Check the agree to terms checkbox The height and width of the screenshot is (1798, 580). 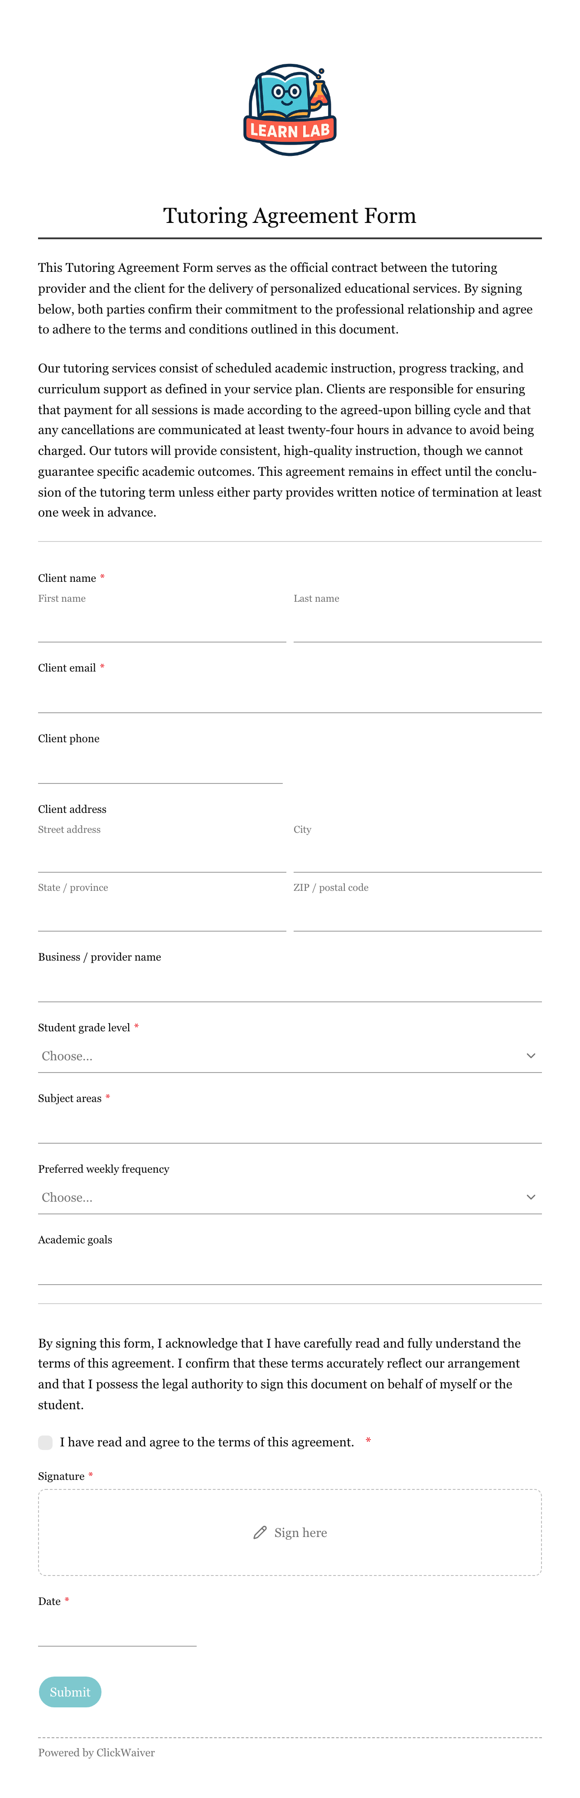(x=45, y=1443)
